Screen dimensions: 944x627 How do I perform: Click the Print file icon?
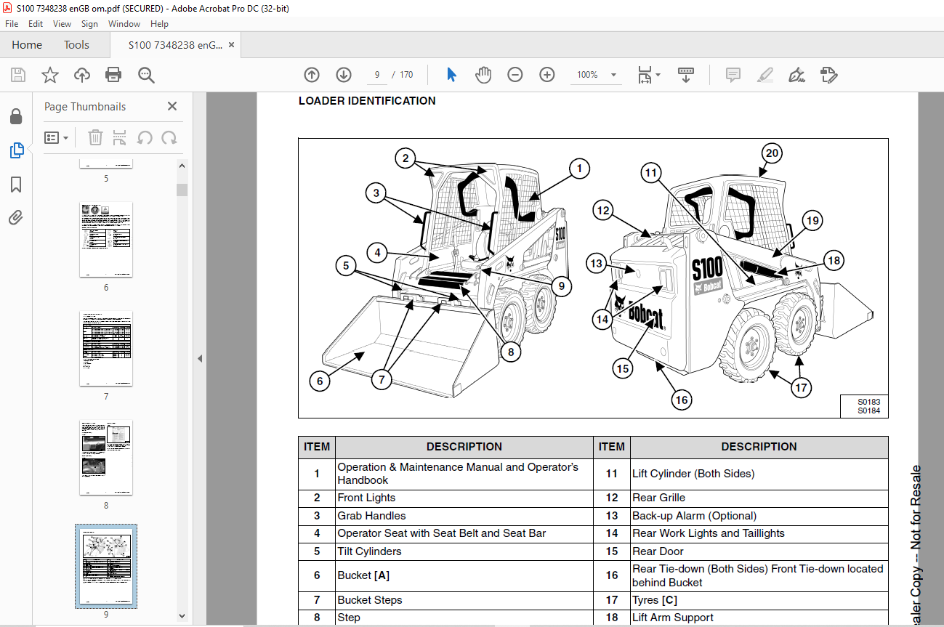pos(113,75)
